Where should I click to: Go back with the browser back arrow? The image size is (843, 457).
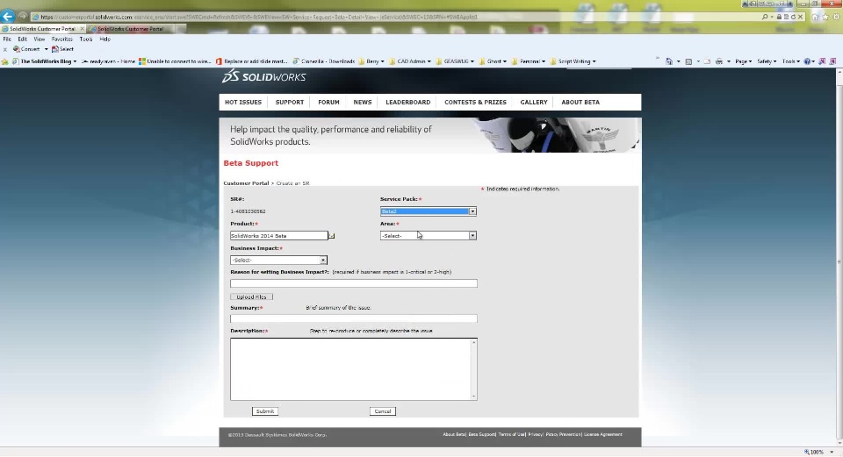coord(8,16)
